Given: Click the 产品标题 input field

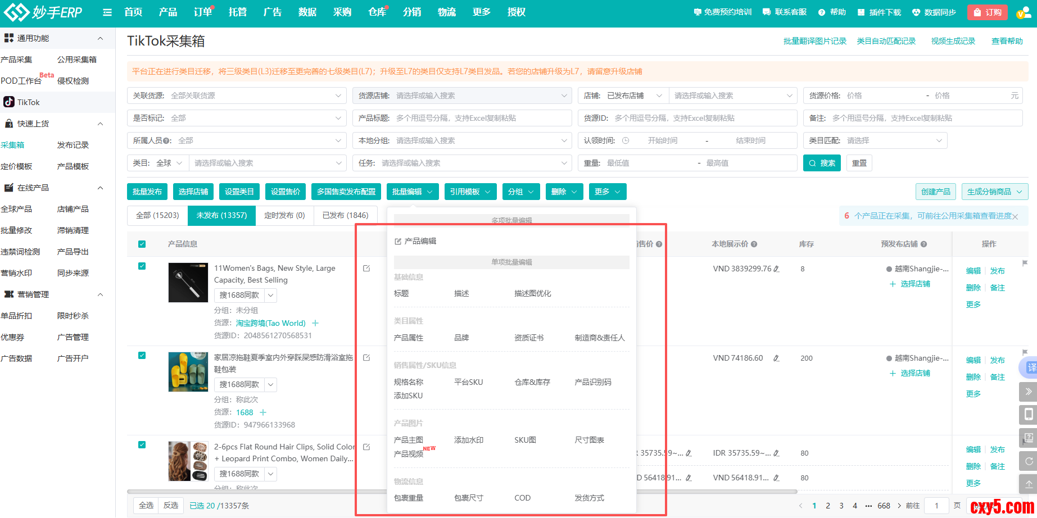Looking at the screenshot, I should 481,118.
